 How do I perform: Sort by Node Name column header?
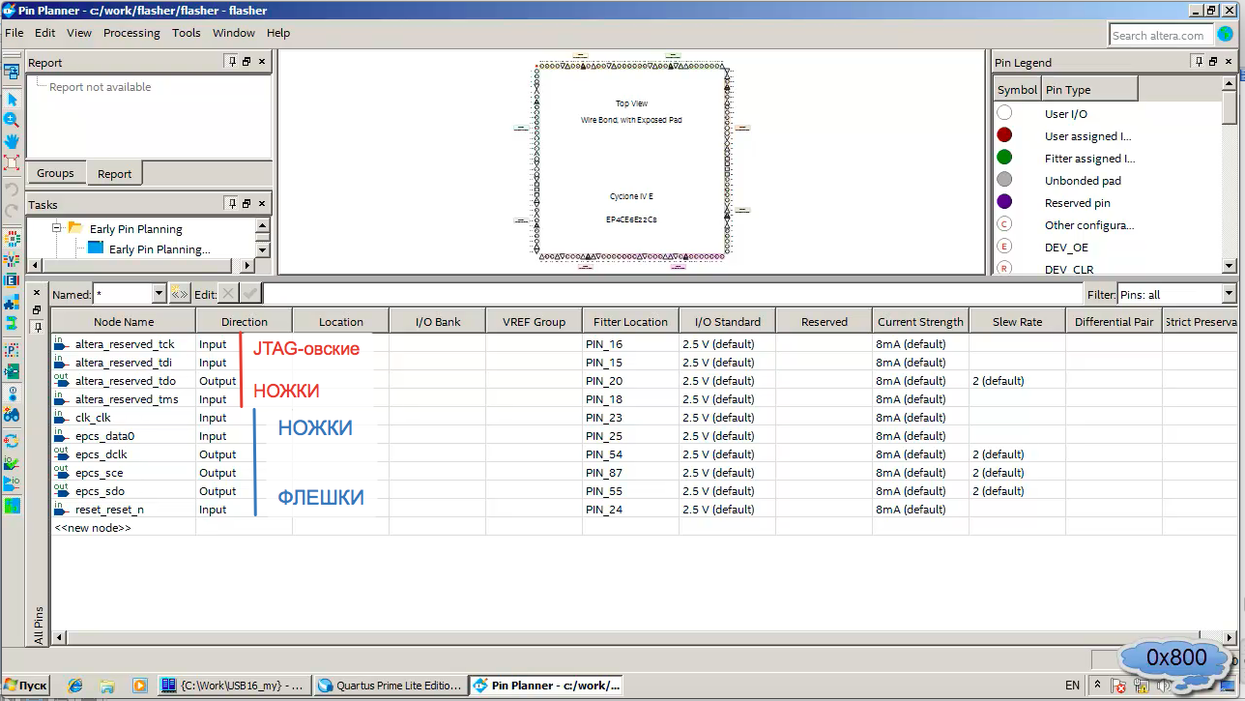[124, 322]
